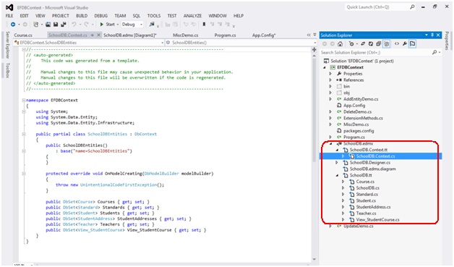Click the Redo toolbar arrow icon
The height and width of the screenshot is (267, 454).
(x=86, y=25)
